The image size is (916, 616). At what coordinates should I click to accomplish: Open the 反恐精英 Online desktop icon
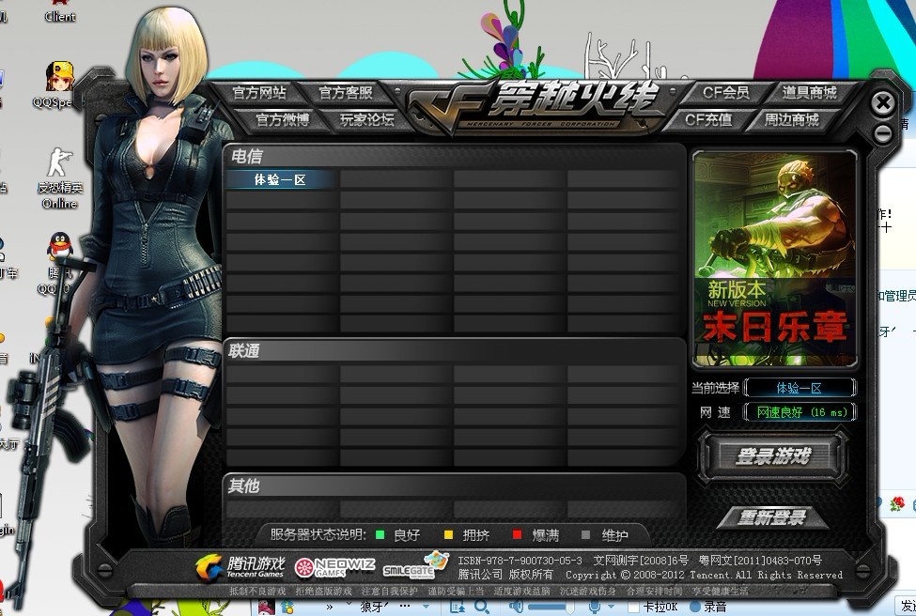tap(59, 178)
